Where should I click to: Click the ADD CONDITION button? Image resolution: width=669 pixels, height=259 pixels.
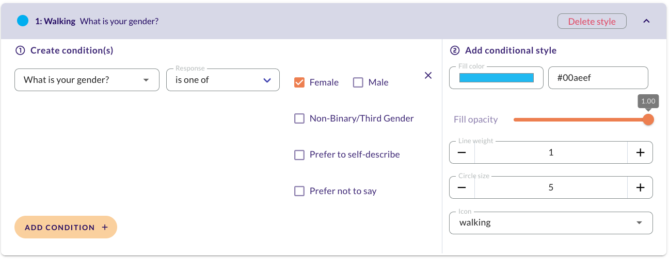(66, 227)
